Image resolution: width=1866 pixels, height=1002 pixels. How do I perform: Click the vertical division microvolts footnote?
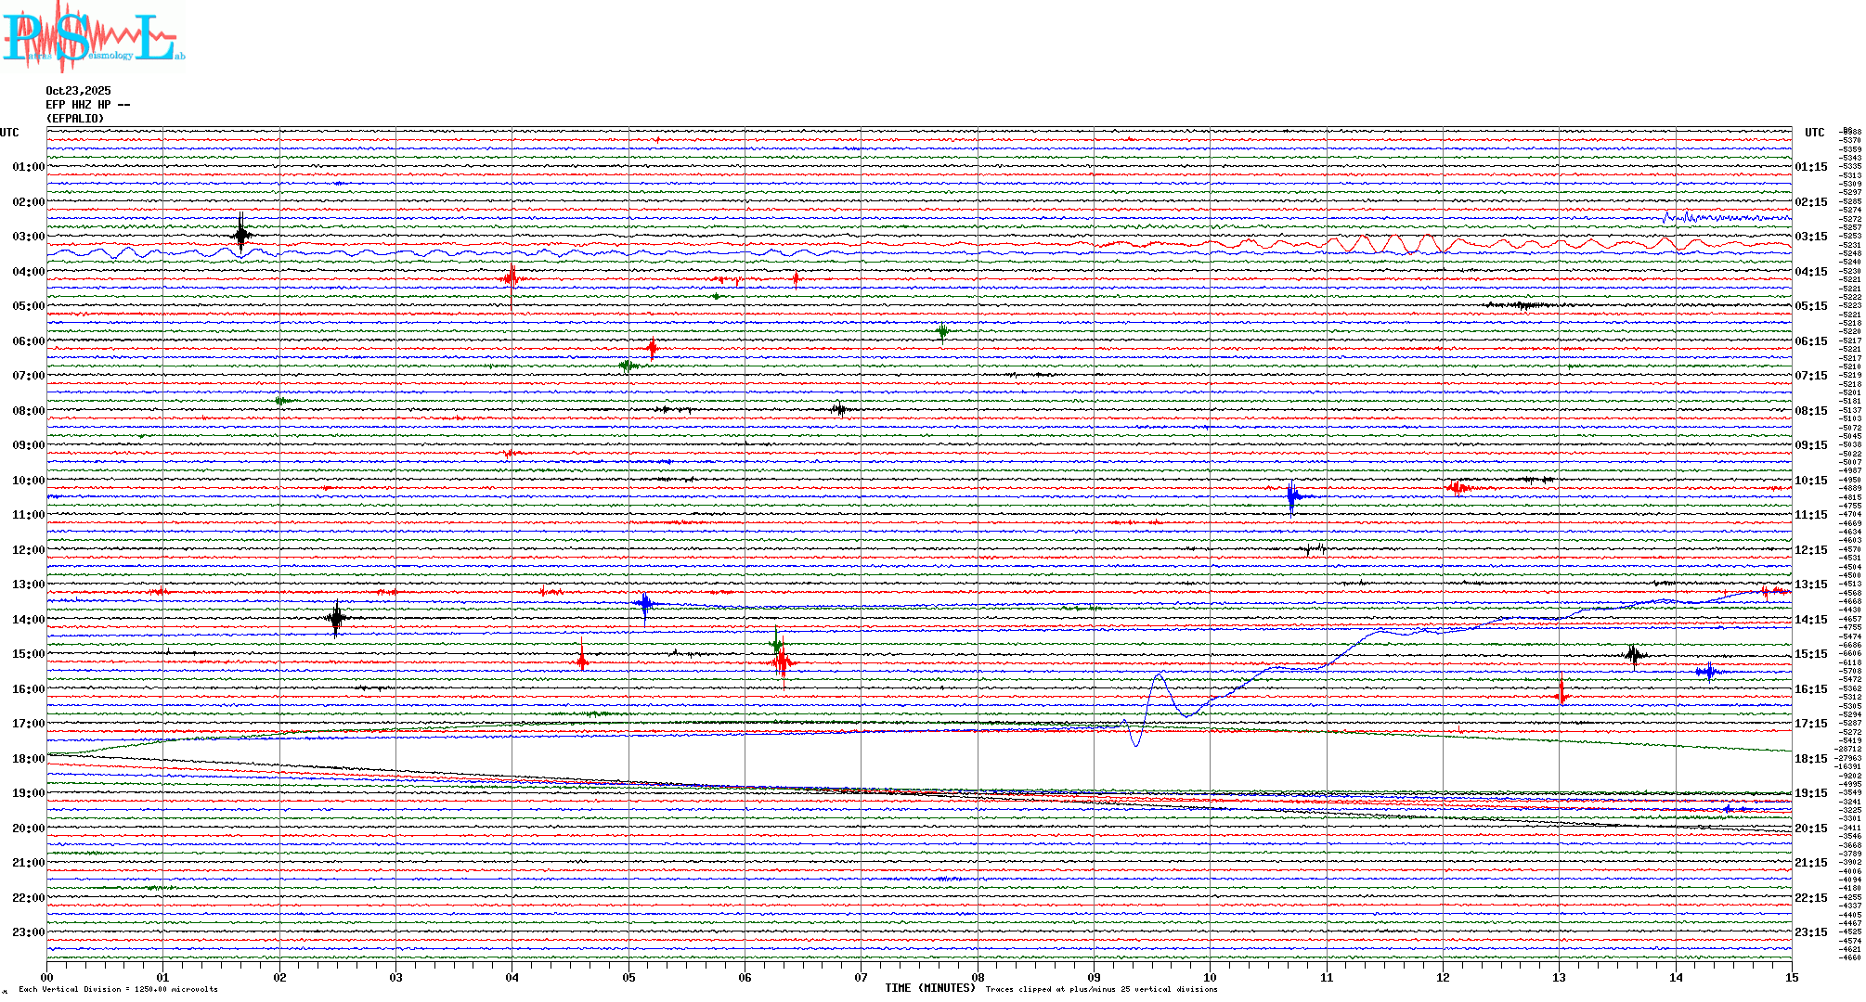[x=118, y=989]
